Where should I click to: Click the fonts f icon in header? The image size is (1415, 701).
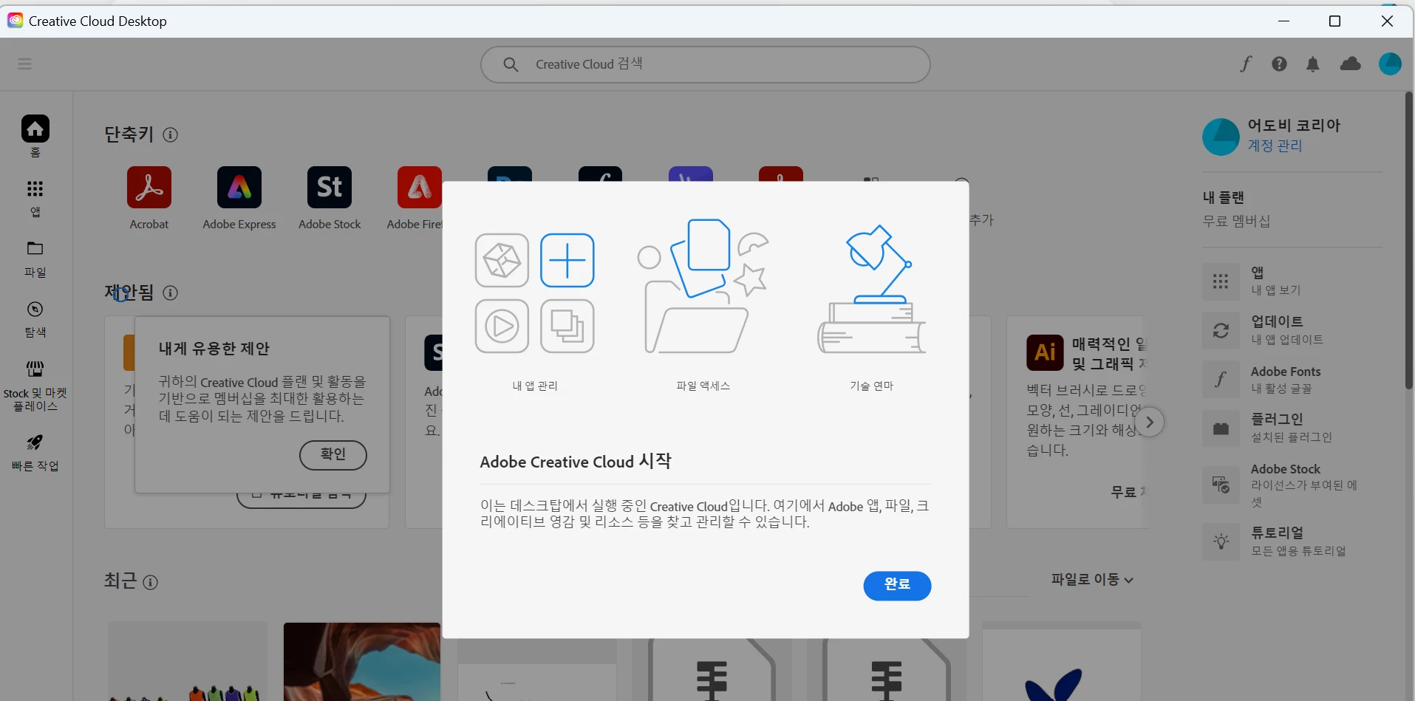(x=1246, y=64)
